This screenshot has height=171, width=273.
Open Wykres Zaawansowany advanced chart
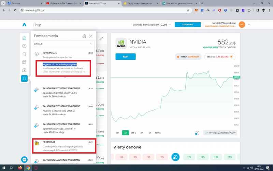(220, 133)
